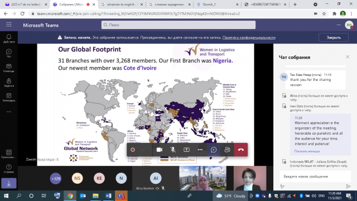The width and height of the screenshot is (357, 201).
Task: Open the Teams app launcher grid
Action: 9,25
